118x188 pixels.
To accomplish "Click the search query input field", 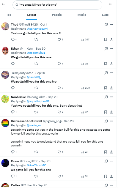I will point(57,5).
